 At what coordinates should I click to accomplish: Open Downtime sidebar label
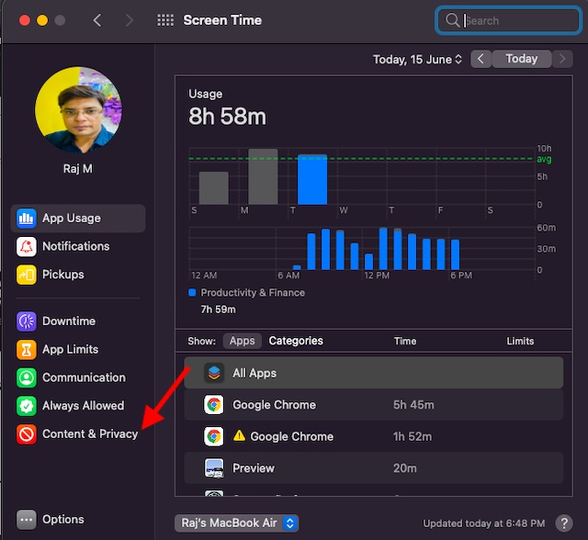tap(69, 321)
